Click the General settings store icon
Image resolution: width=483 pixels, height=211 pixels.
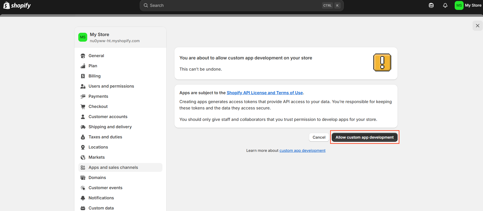pos(83,56)
